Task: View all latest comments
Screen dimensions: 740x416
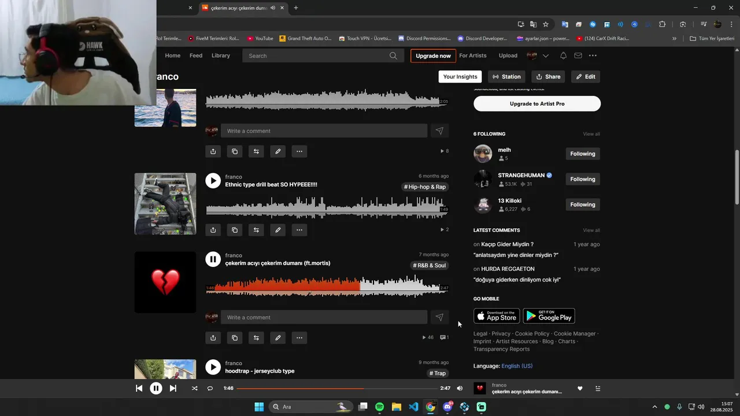Action: point(591,231)
